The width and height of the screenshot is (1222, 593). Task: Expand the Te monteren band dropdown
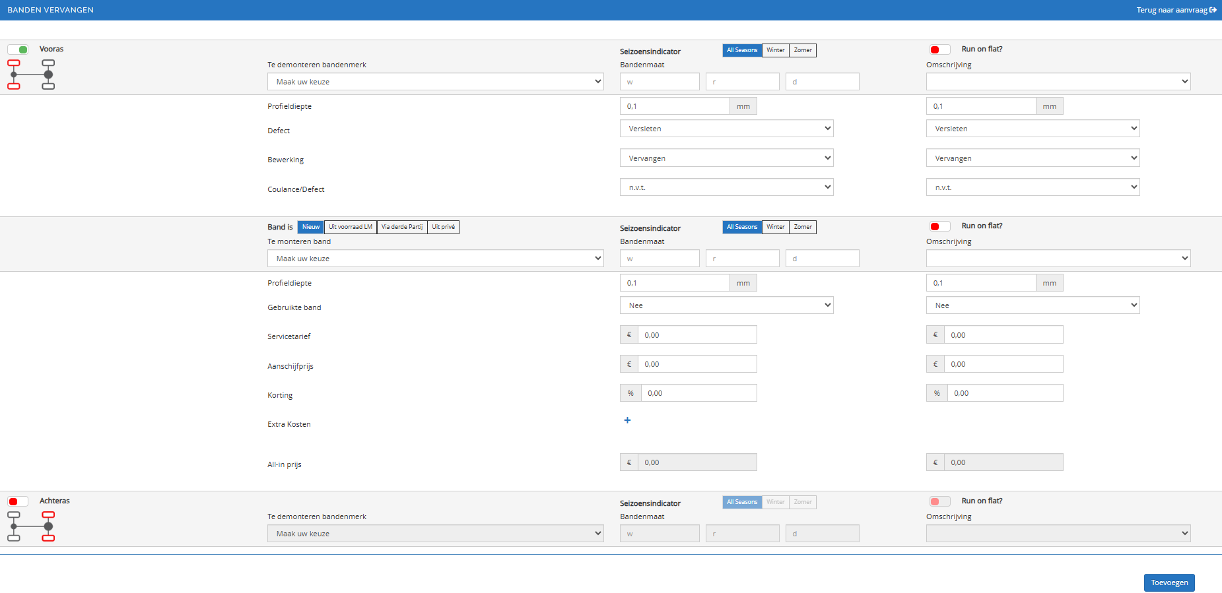click(435, 259)
